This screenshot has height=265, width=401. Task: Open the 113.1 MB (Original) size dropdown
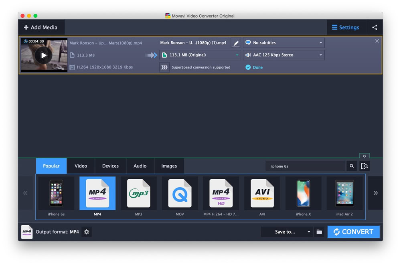(x=200, y=55)
